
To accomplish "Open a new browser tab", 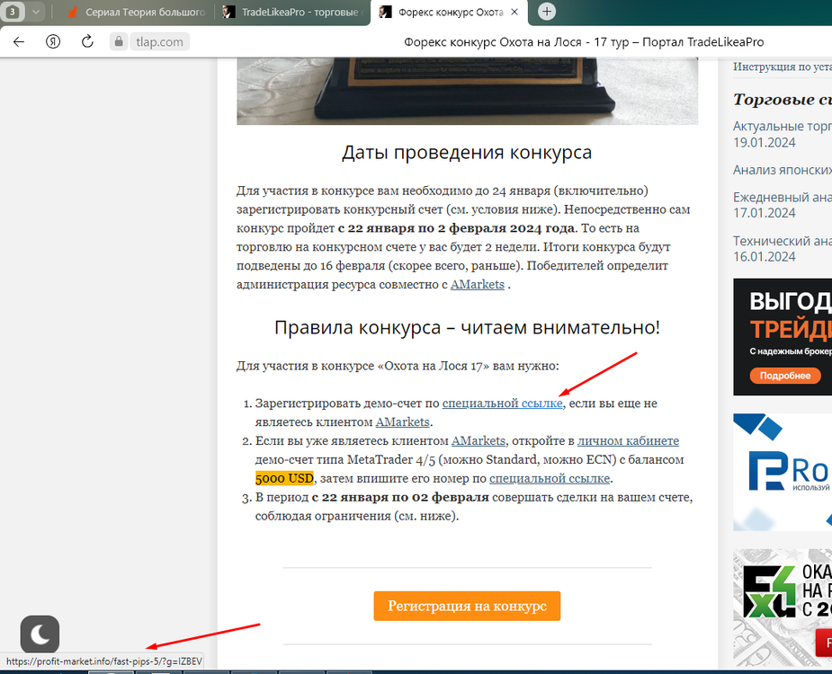I will pos(547,11).
